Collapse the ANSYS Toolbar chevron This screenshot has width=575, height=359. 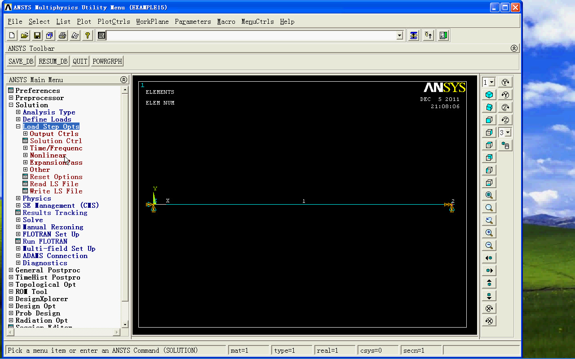514,48
